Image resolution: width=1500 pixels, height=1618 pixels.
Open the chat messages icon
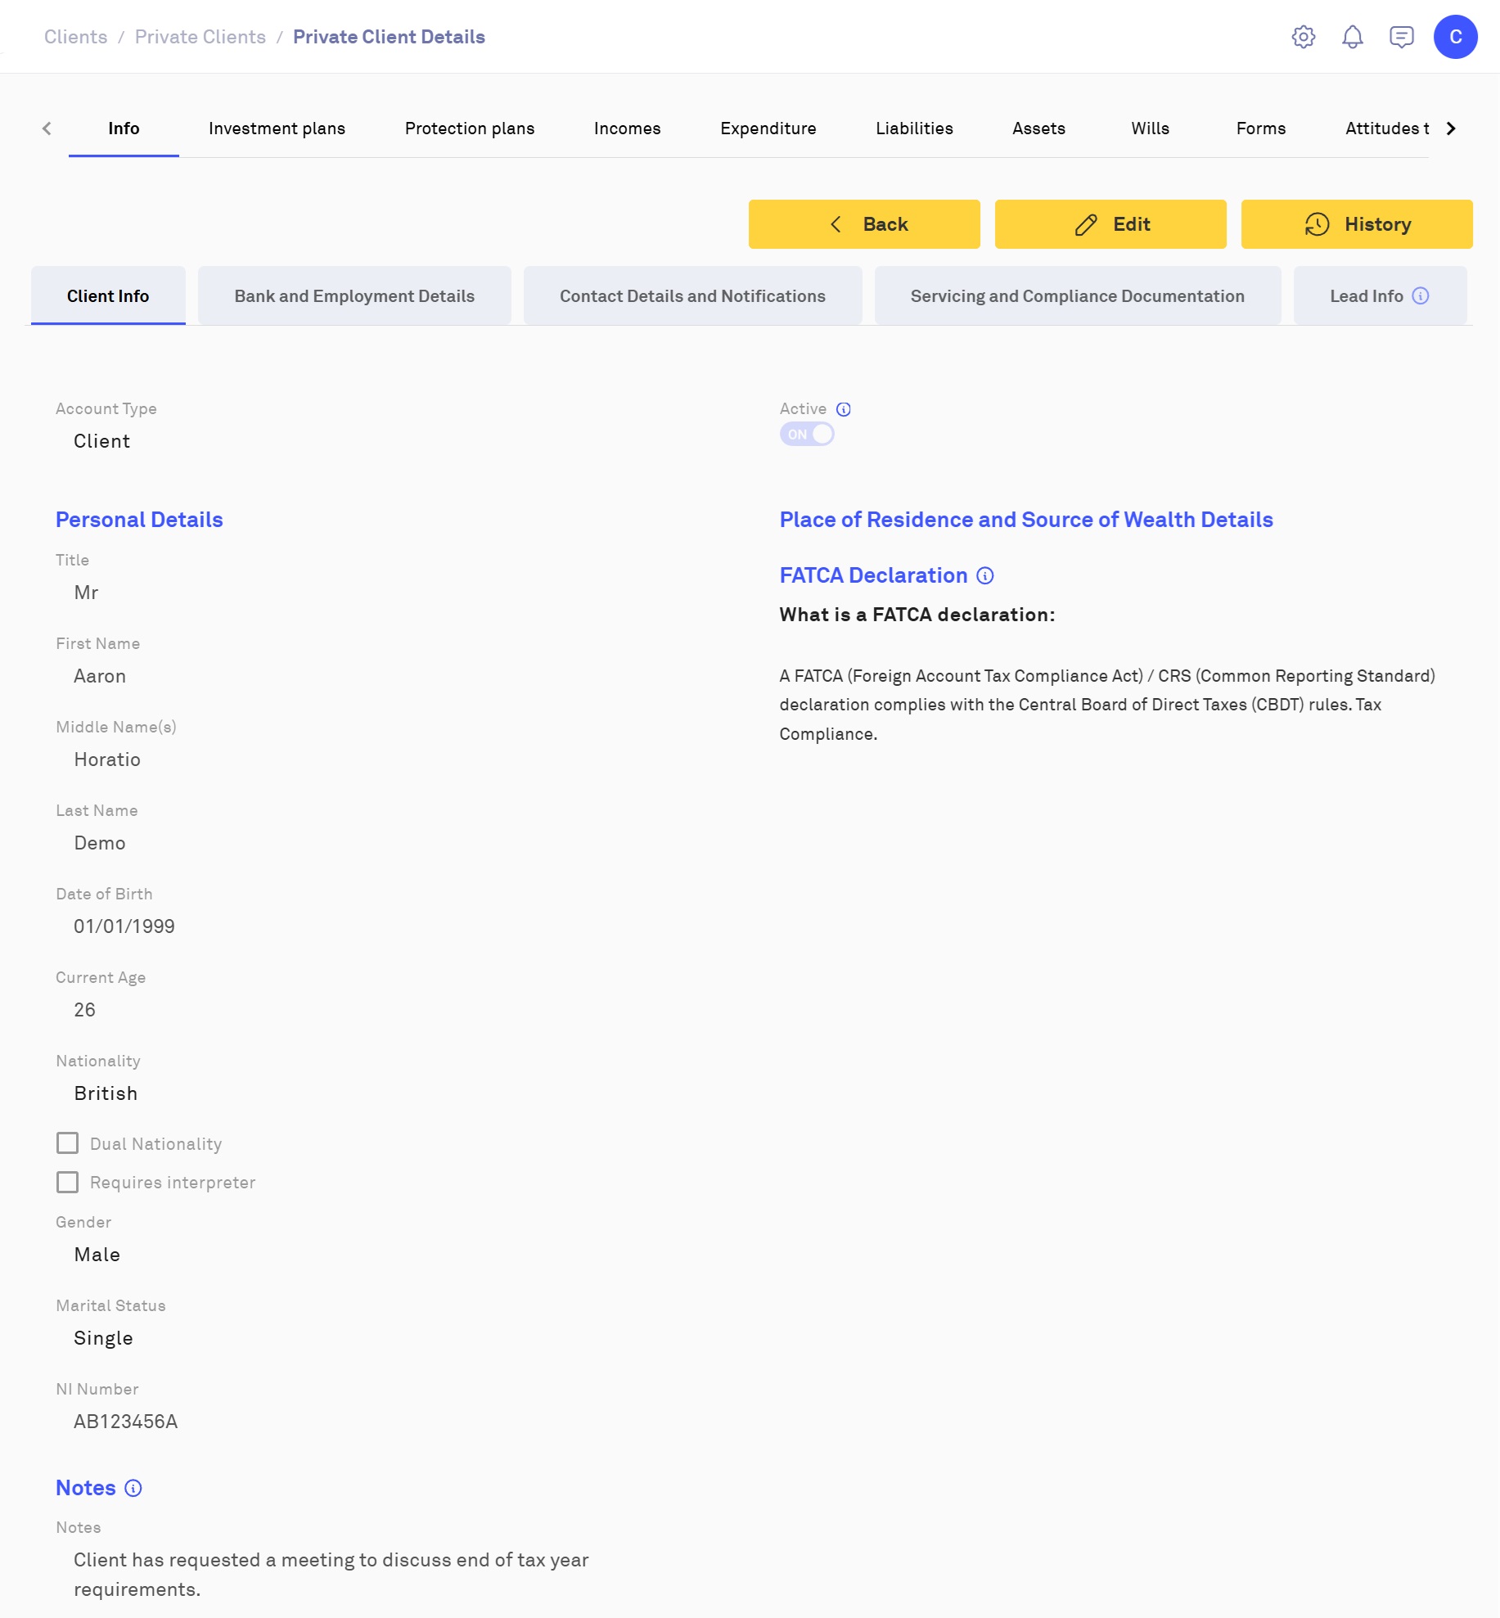[1401, 37]
